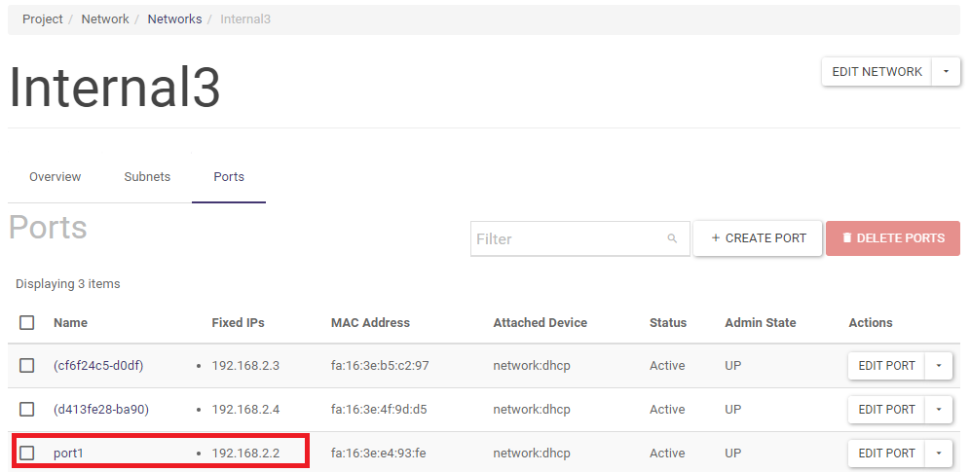Image resolution: width=970 pixels, height=472 pixels.
Task: Go to Networks in the breadcrumb
Action: click(x=174, y=19)
